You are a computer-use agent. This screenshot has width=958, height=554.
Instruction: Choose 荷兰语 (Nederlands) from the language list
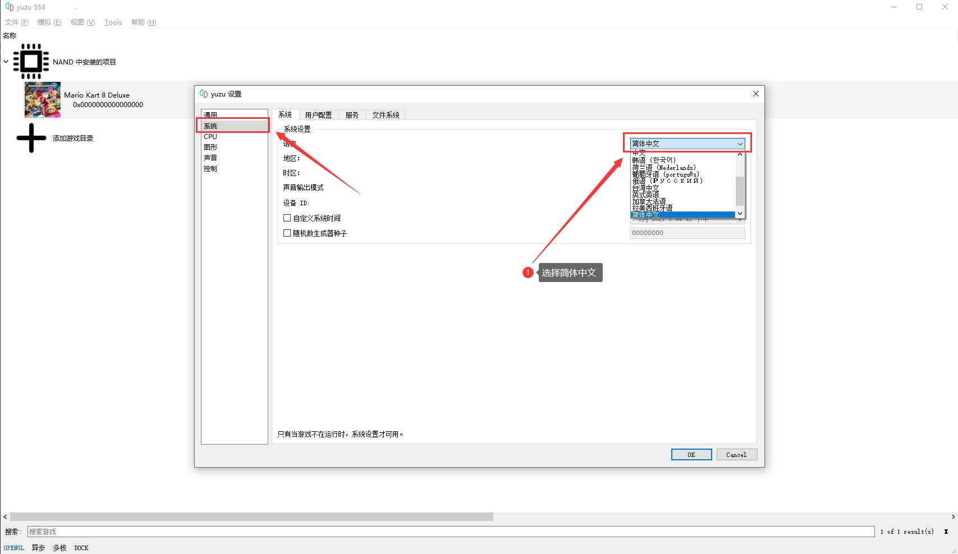click(682, 168)
